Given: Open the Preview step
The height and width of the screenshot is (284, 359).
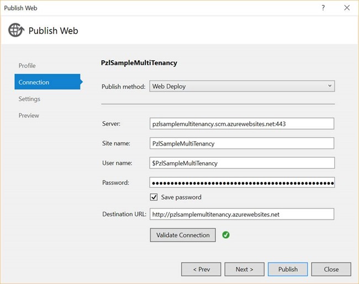Looking at the screenshot, I should [29, 115].
